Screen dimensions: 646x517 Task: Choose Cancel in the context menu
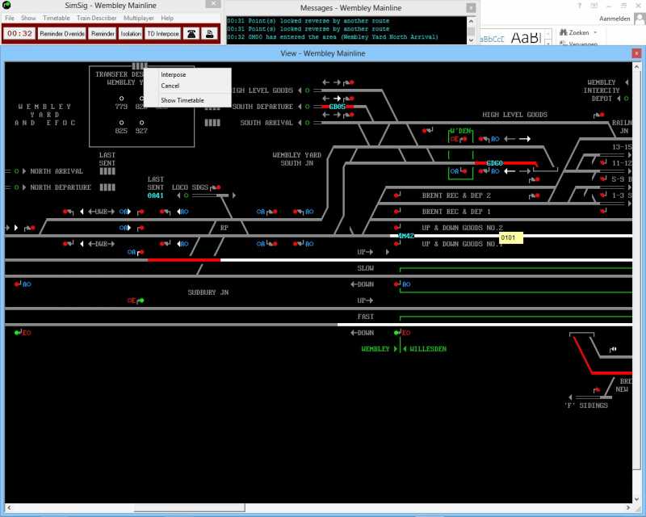coord(187,86)
